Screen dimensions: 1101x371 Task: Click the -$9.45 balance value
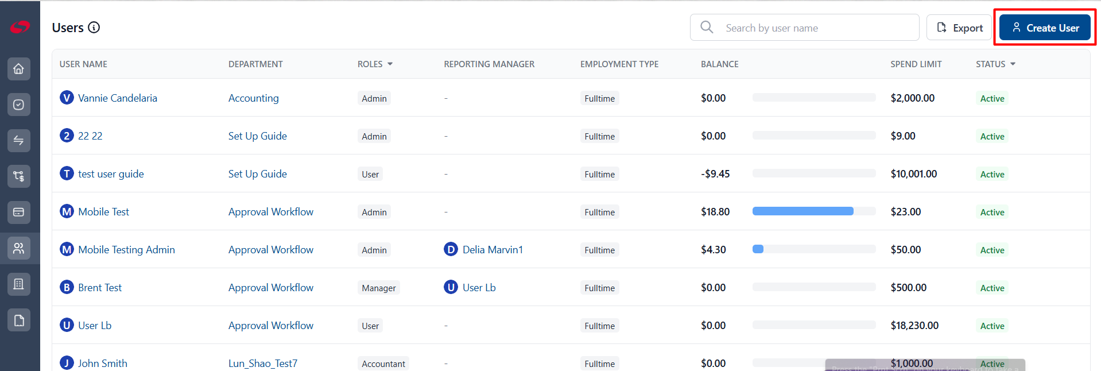click(x=715, y=173)
